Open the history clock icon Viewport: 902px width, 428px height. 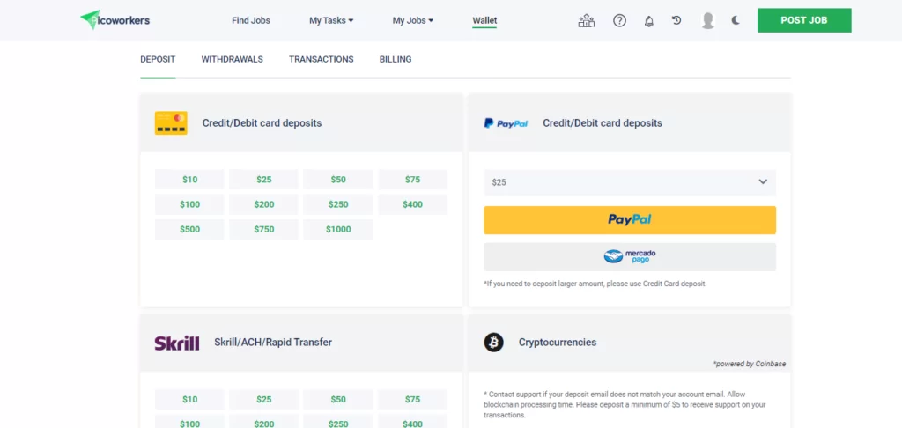tap(676, 21)
